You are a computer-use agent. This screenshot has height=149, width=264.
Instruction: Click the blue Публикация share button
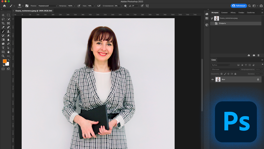tap(239, 6)
